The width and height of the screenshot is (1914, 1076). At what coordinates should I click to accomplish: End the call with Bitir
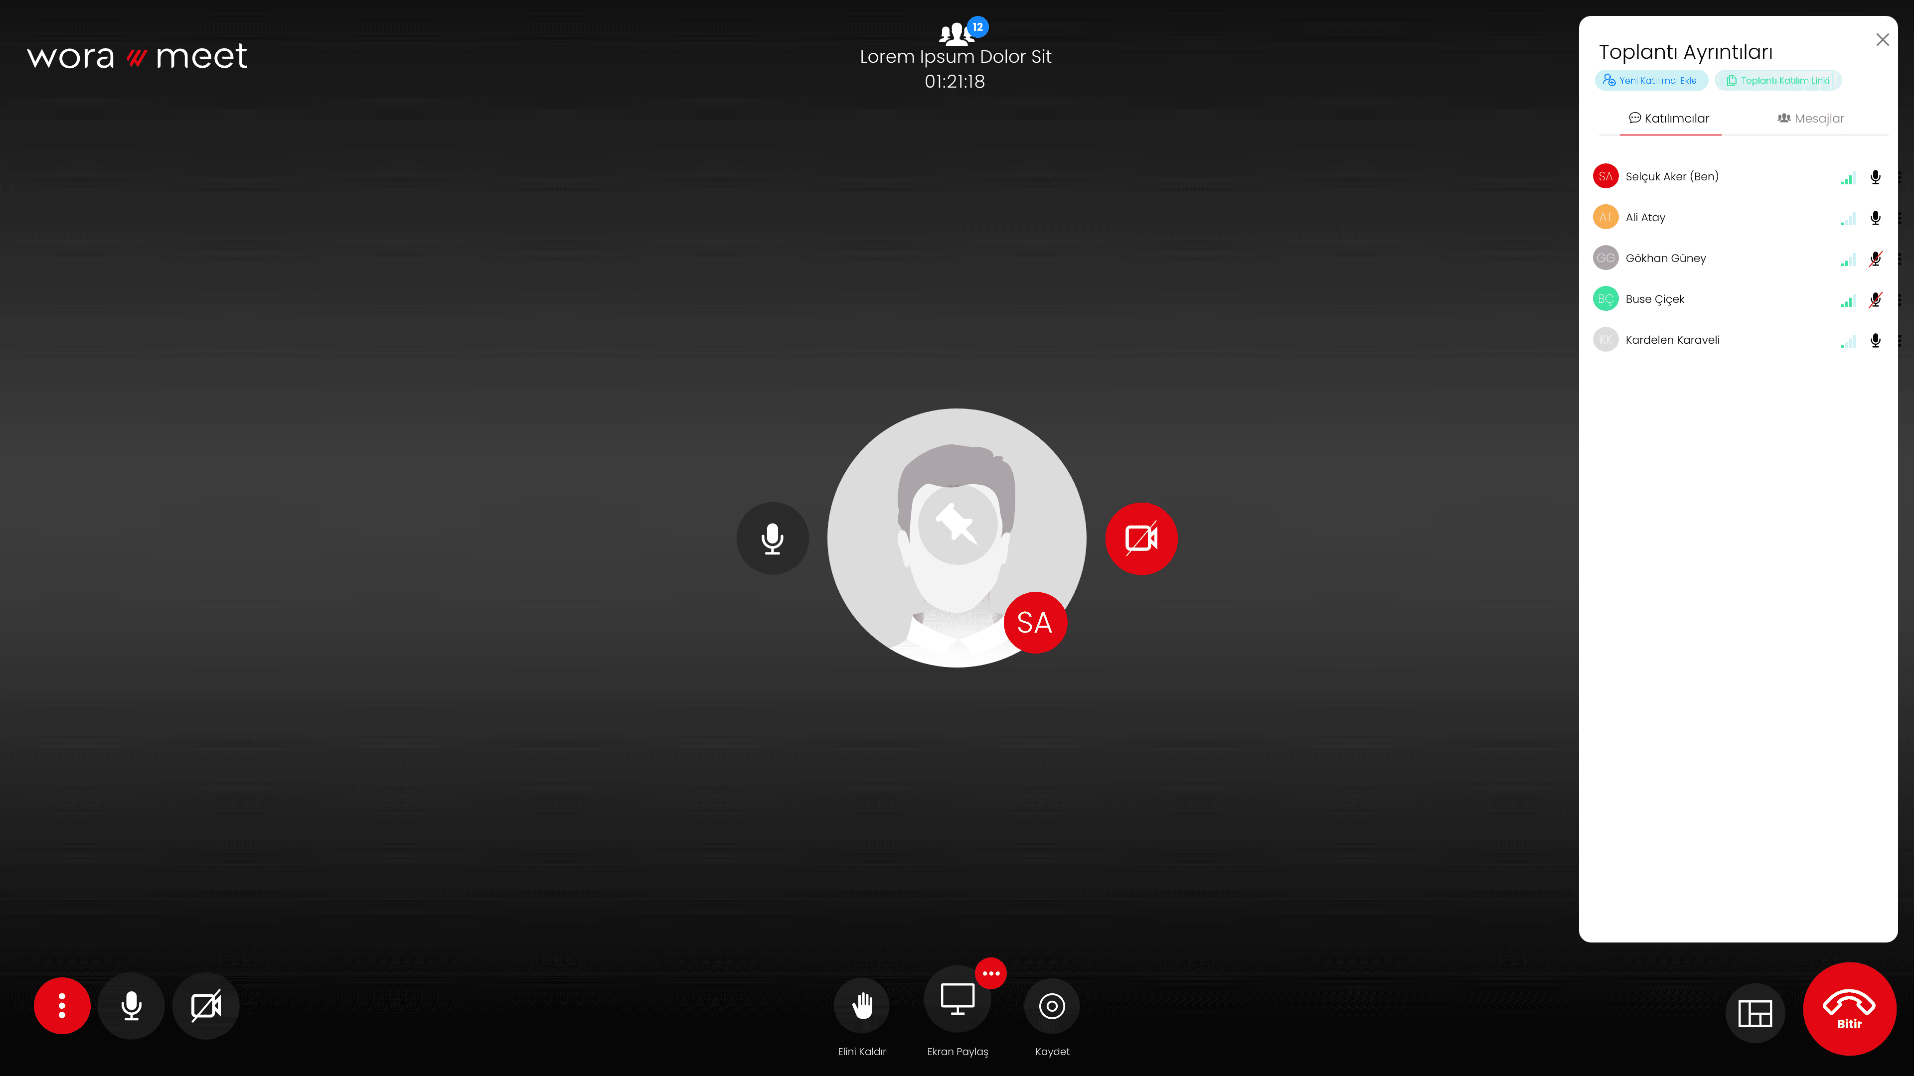(1849, 1009)
